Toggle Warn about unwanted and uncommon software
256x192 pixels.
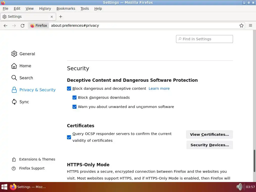pos(74,107)
